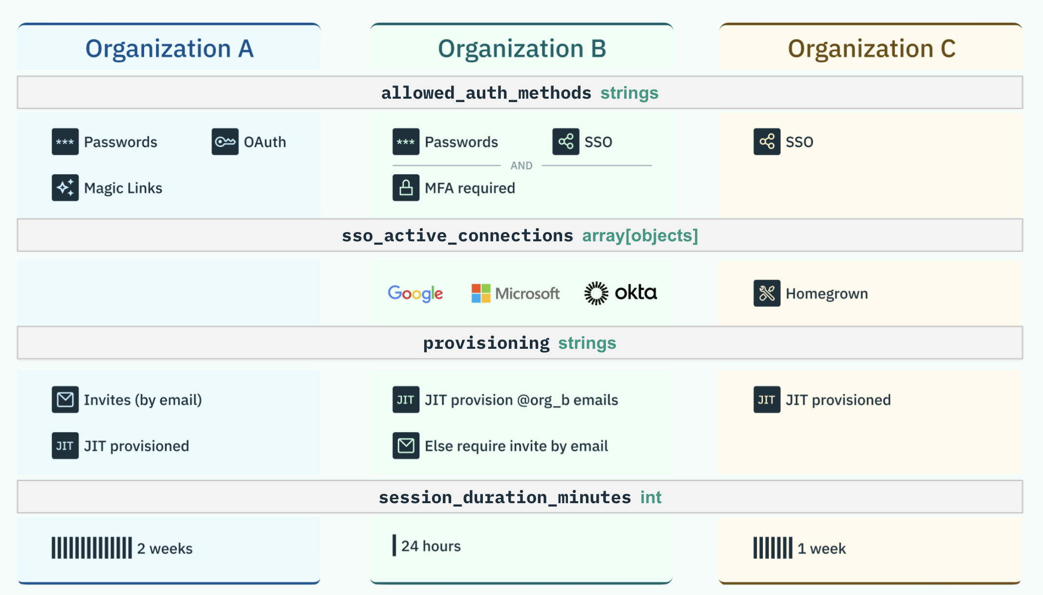Click the JIT icon in Organization C
Screen dimensions: 1043x595
point(766,400)
